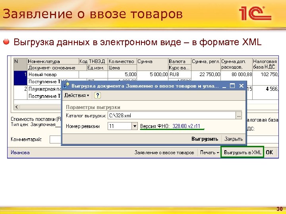Click the Номер ревизии field showing 11
Viewport: 286px width, 214px height.
click(120, 126)
